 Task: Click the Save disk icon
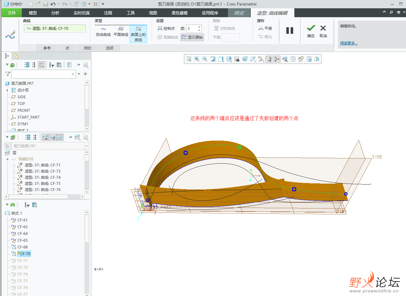tap(46, 4)
